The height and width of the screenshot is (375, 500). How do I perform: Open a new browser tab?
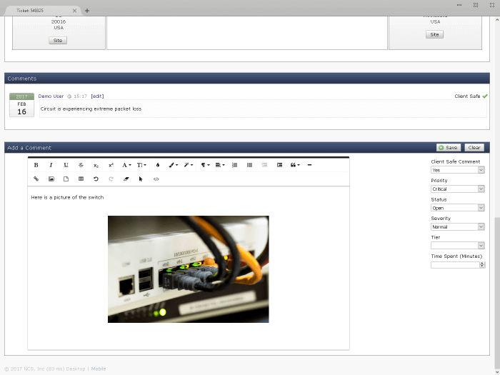pos(87,11)
